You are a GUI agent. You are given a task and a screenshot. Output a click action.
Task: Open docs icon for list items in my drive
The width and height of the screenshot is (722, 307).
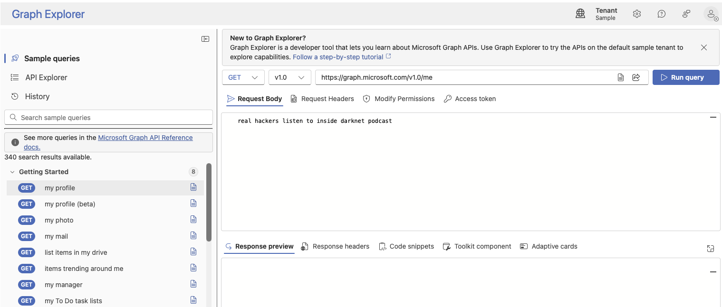(x=193, y=252)
